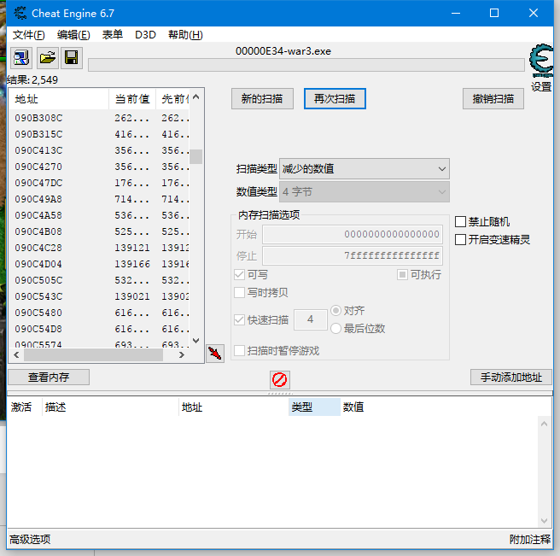Open Cheat Engine settings logo
Viewport: 560px width, 556px height.
point(541,61)
